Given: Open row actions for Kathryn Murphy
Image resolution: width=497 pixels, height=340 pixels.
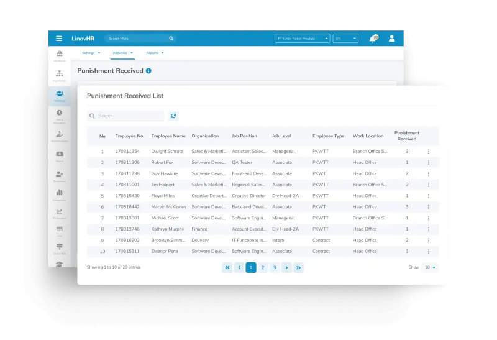Looking at the screenshot, I should 429,229.
